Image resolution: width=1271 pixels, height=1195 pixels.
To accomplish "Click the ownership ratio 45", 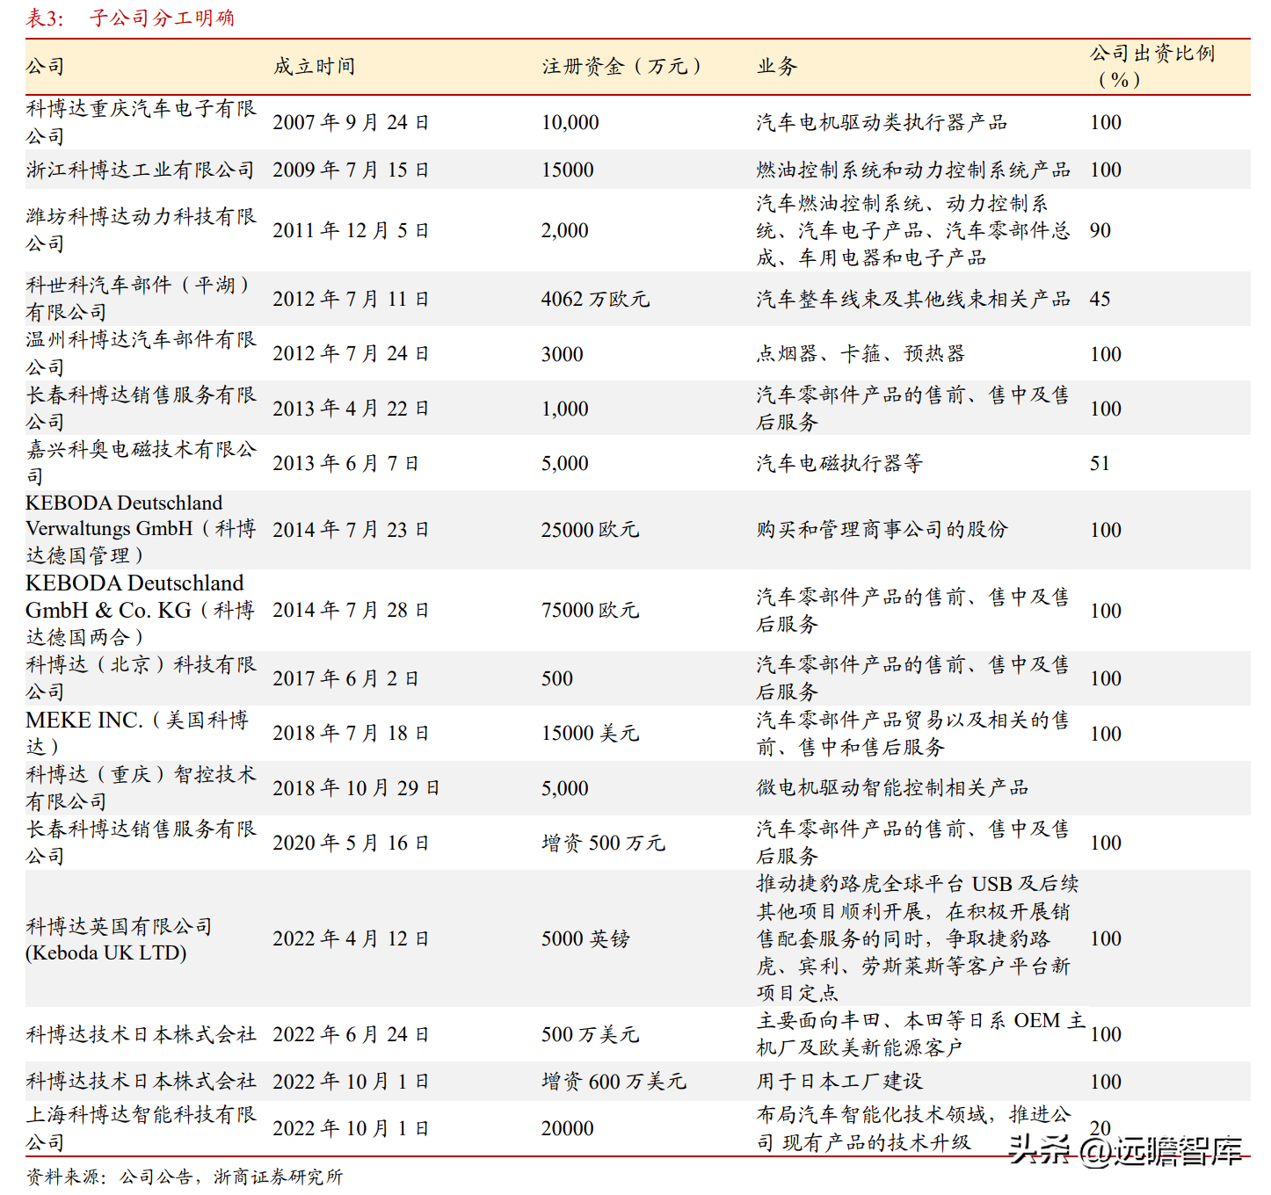I will (x=1100, y=299).
